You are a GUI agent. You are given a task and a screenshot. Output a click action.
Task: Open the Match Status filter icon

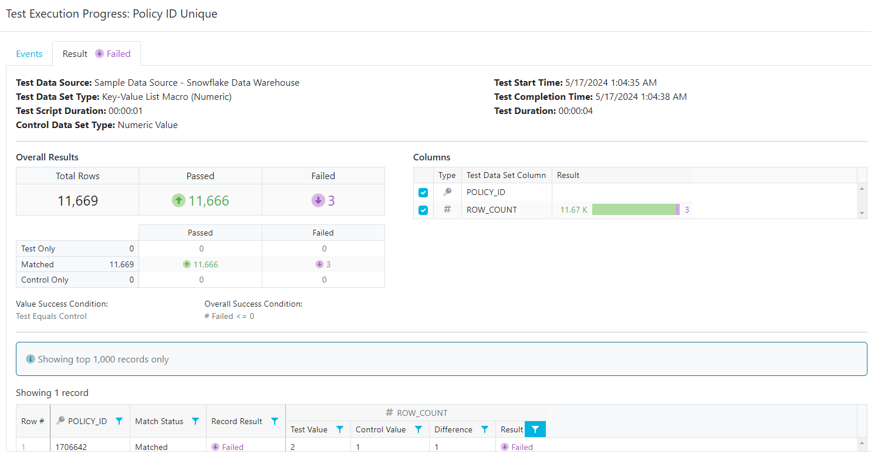[195, 421]
